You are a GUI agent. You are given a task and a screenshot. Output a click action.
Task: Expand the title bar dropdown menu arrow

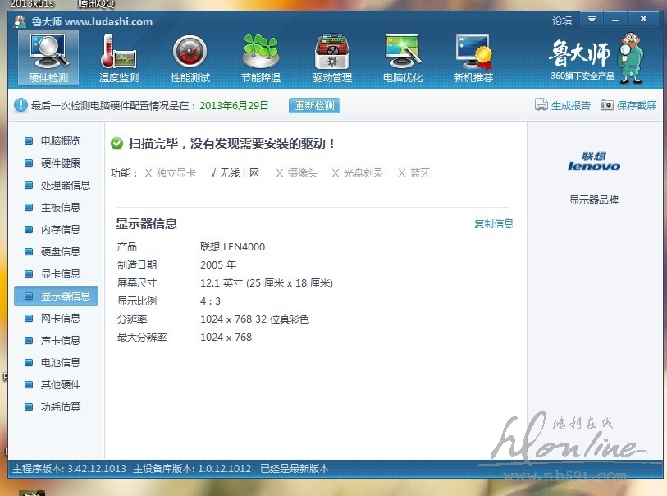click(591, 19)
